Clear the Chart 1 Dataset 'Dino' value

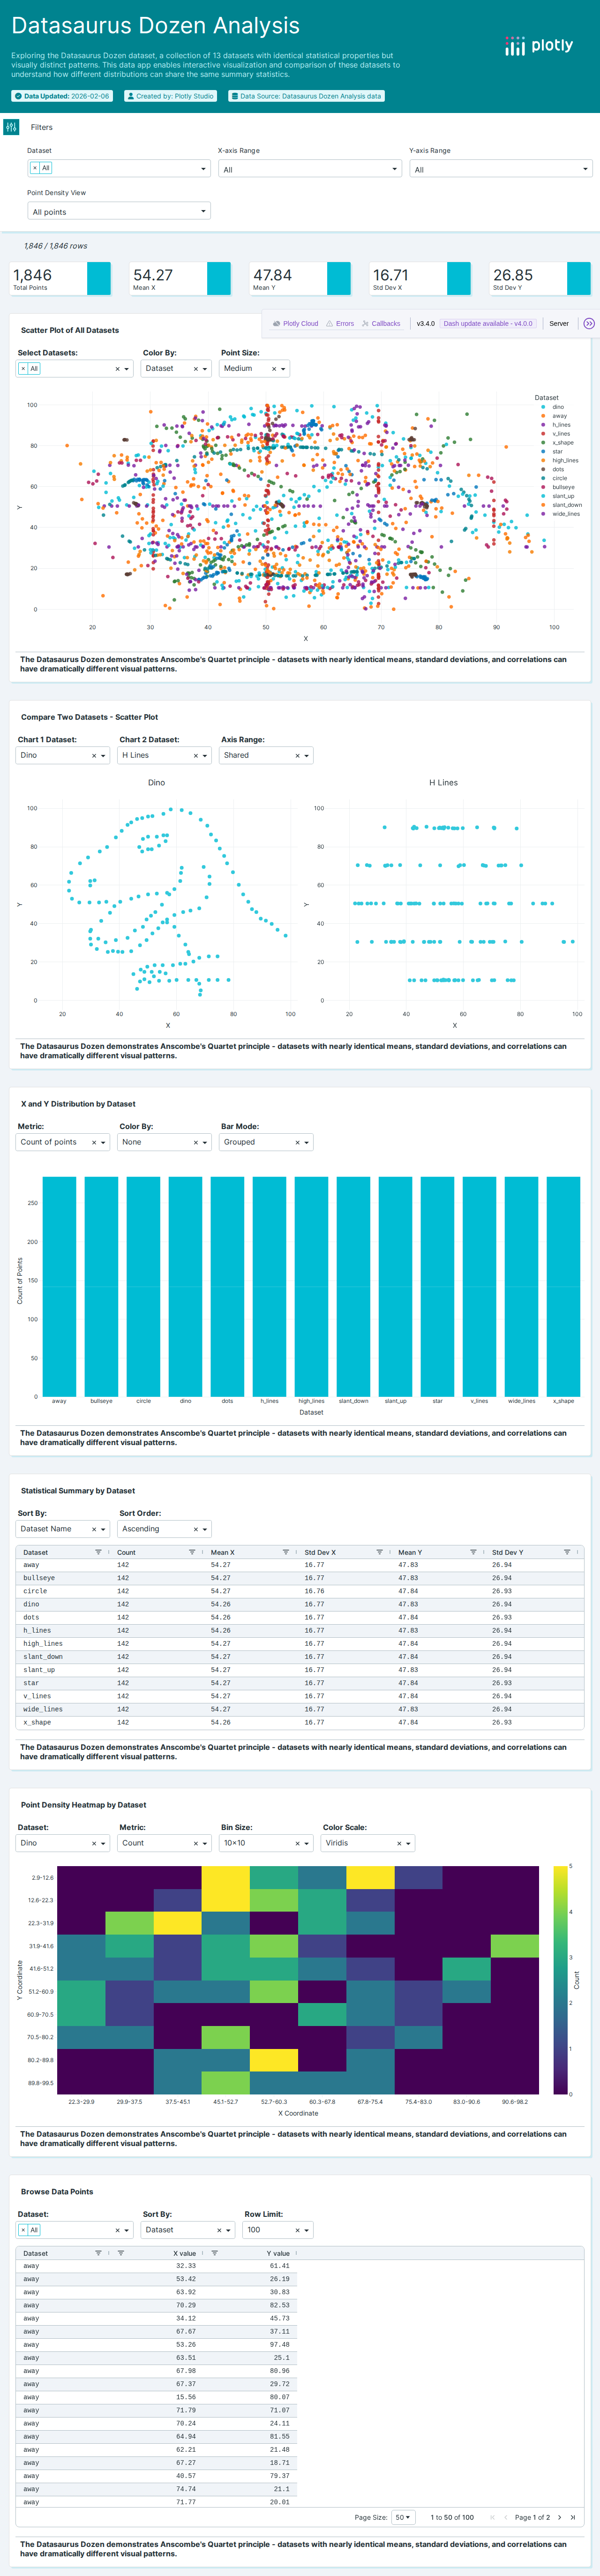(94, 756)
